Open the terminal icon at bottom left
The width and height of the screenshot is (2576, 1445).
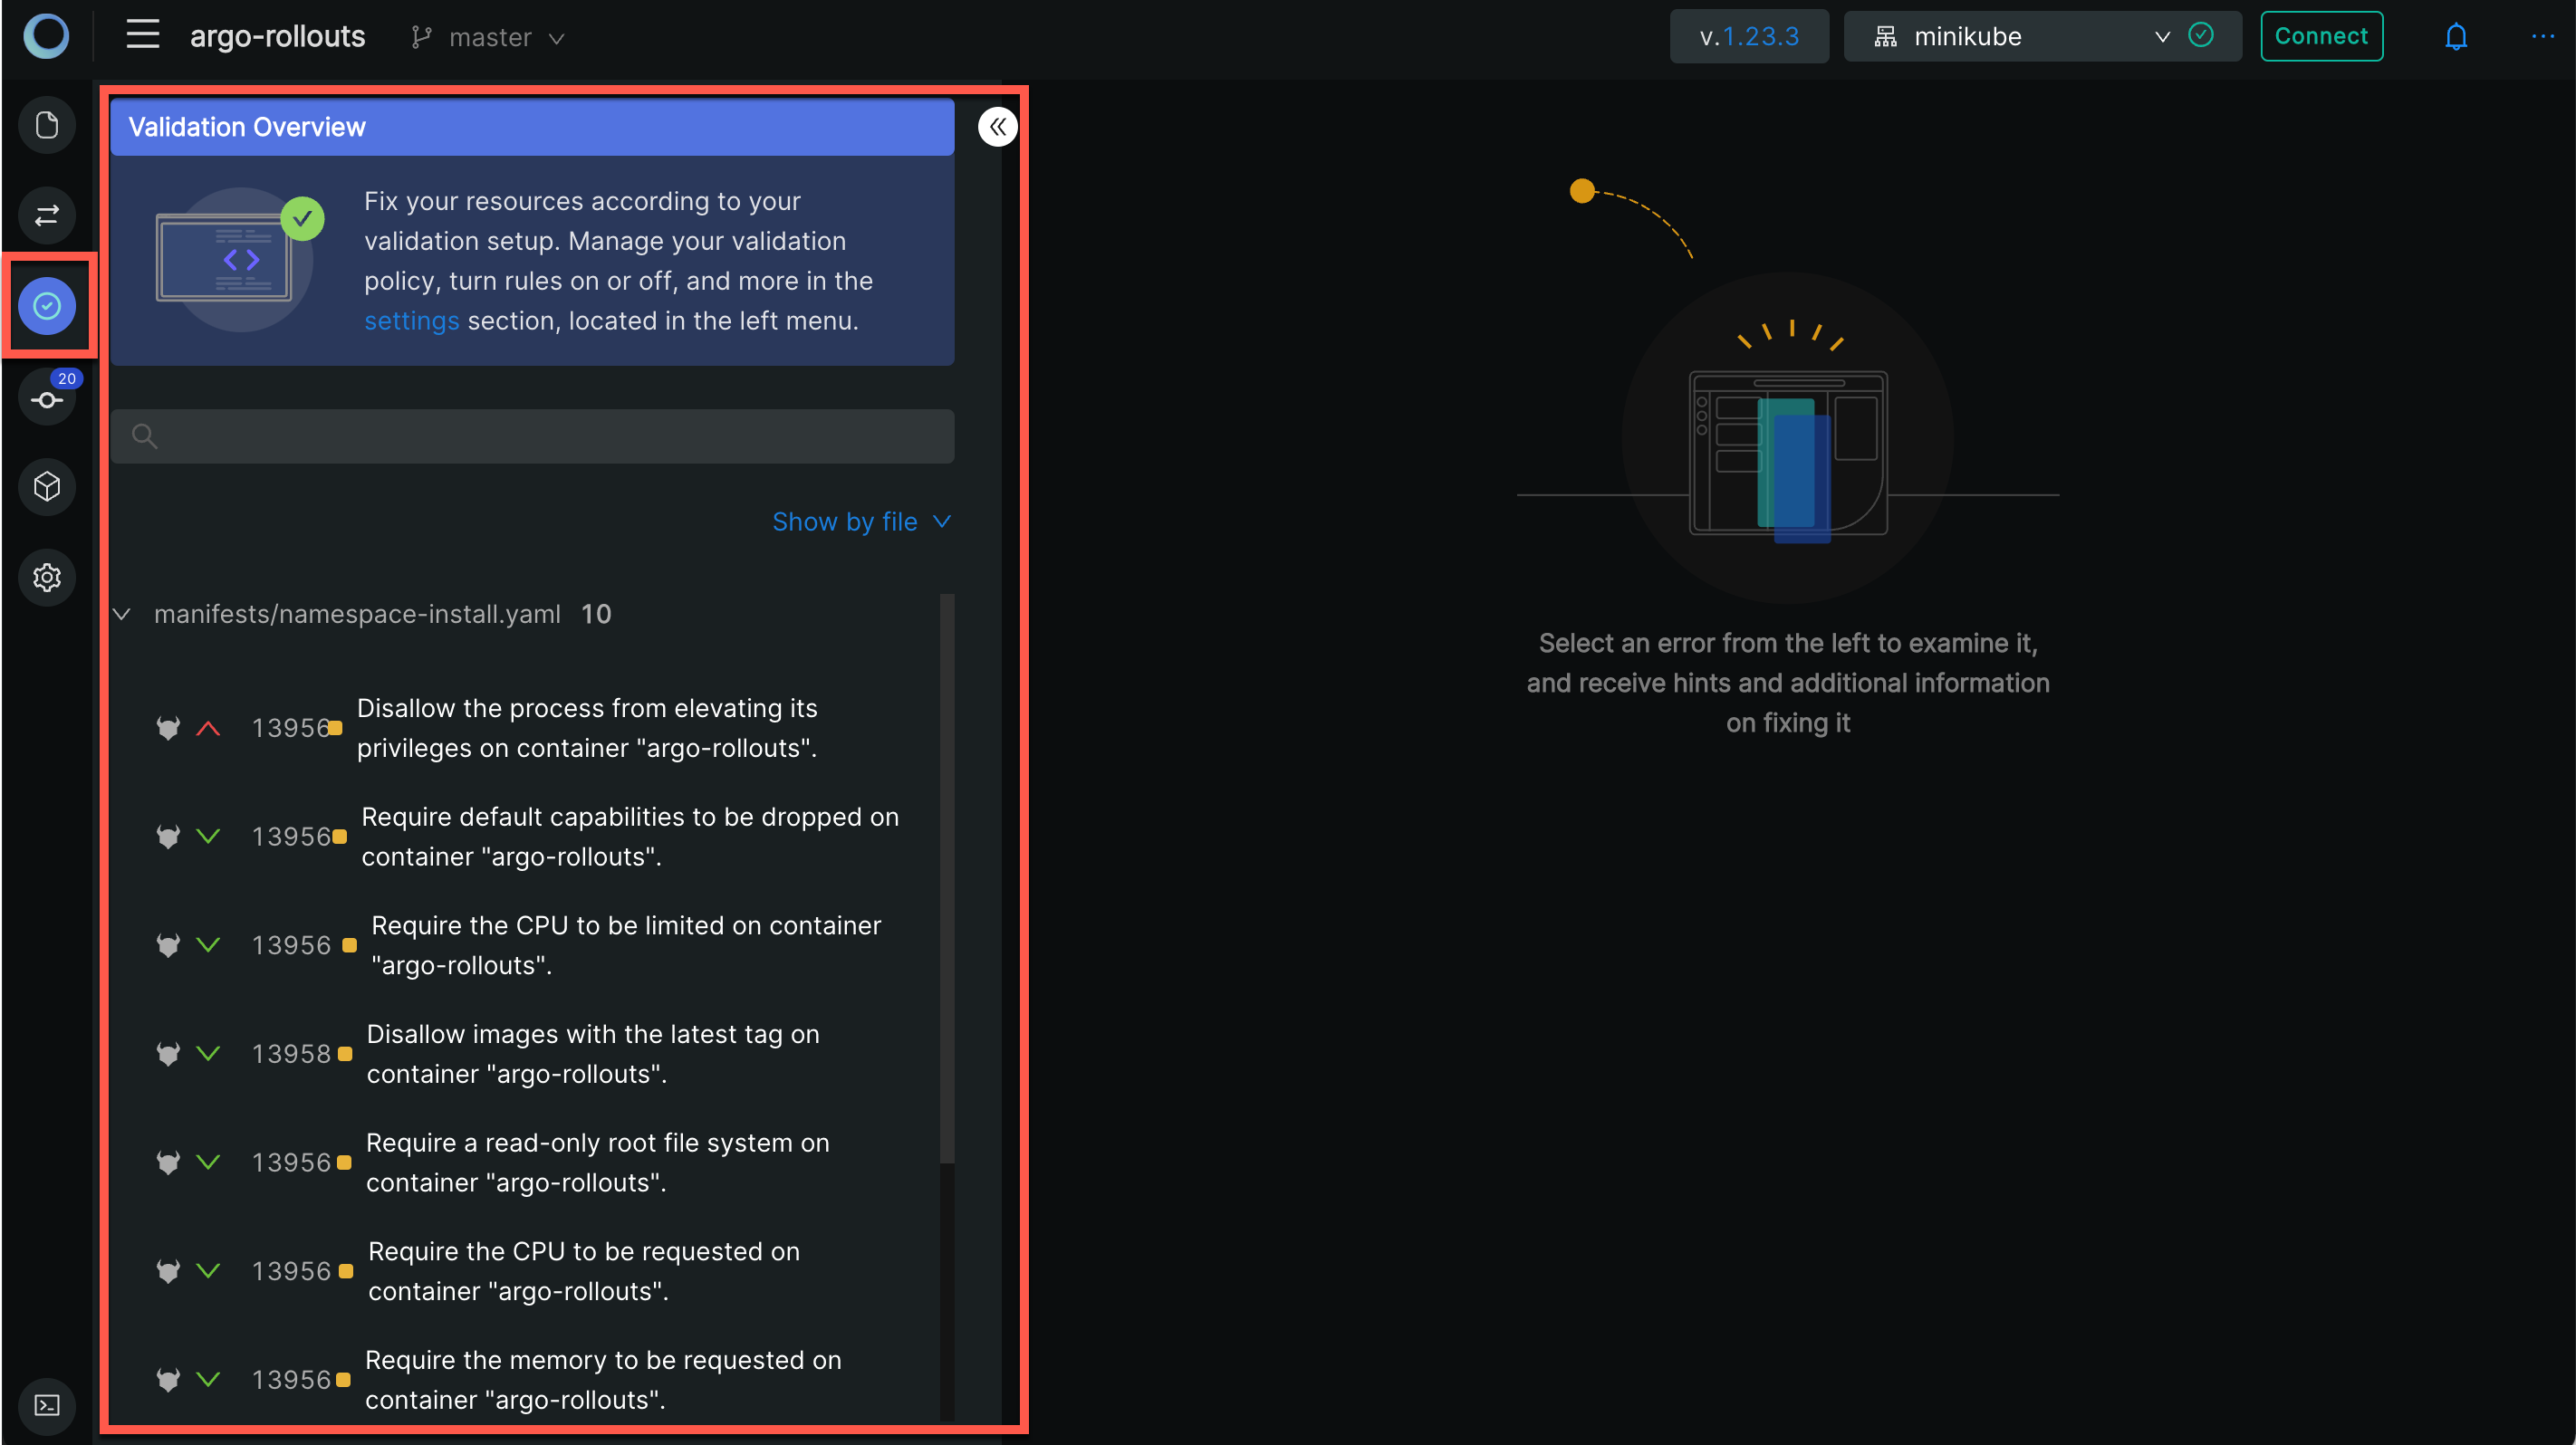pos(47,1405)
